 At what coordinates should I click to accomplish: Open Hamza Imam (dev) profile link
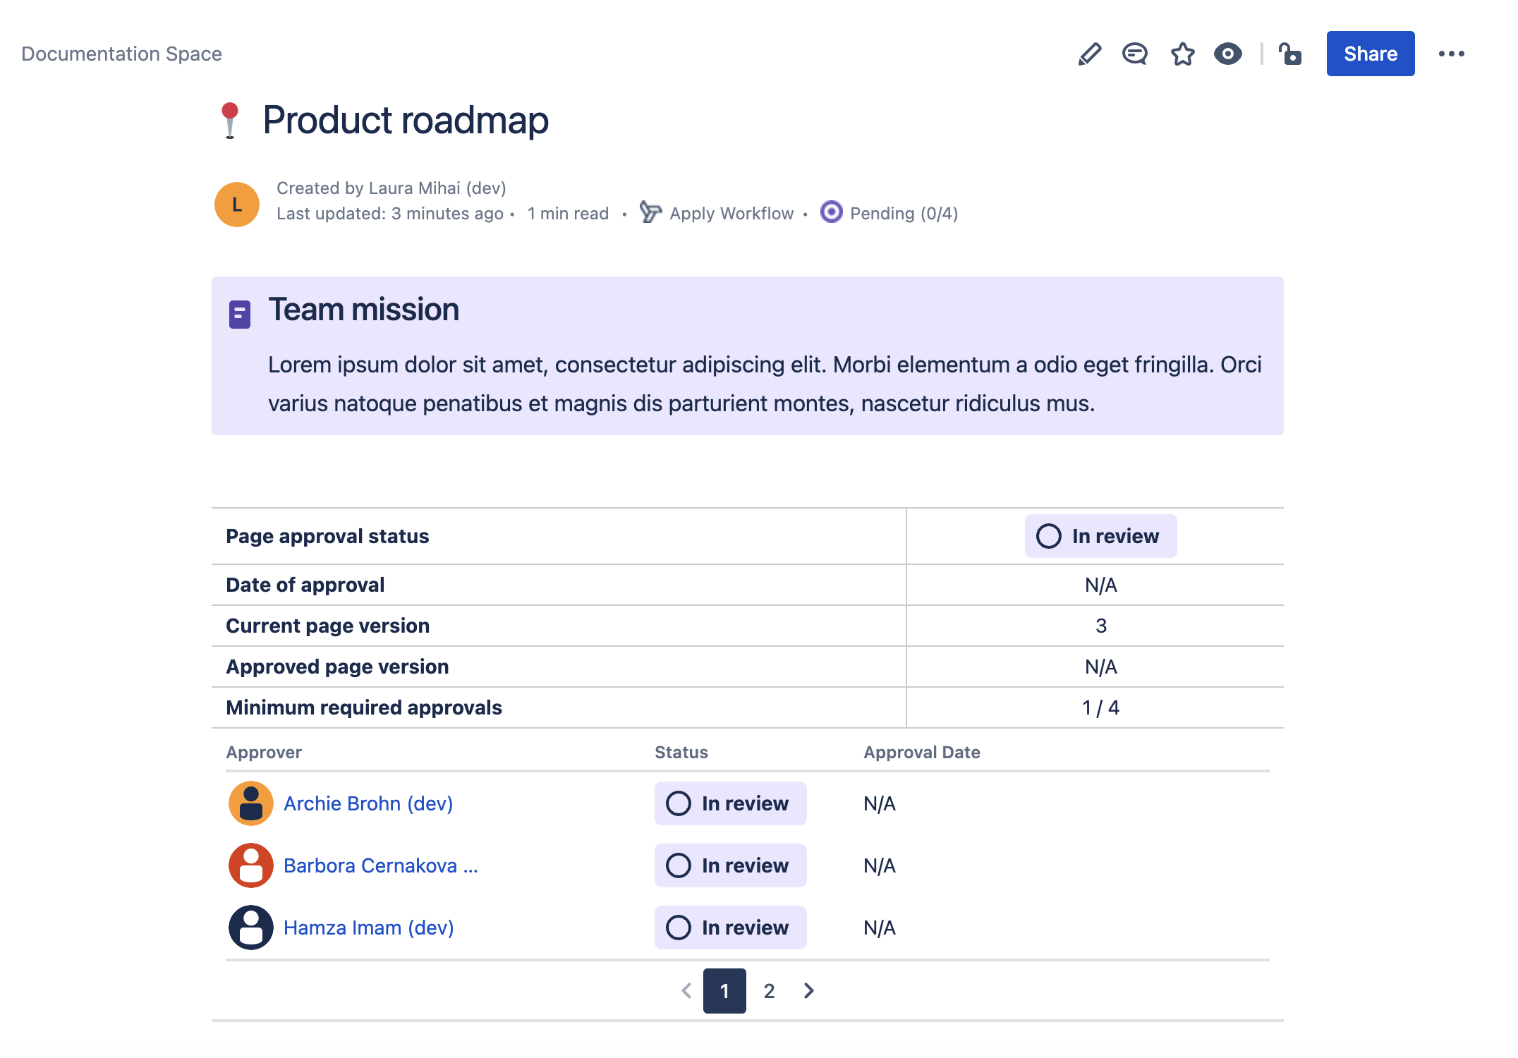click(x=368, y=928)
